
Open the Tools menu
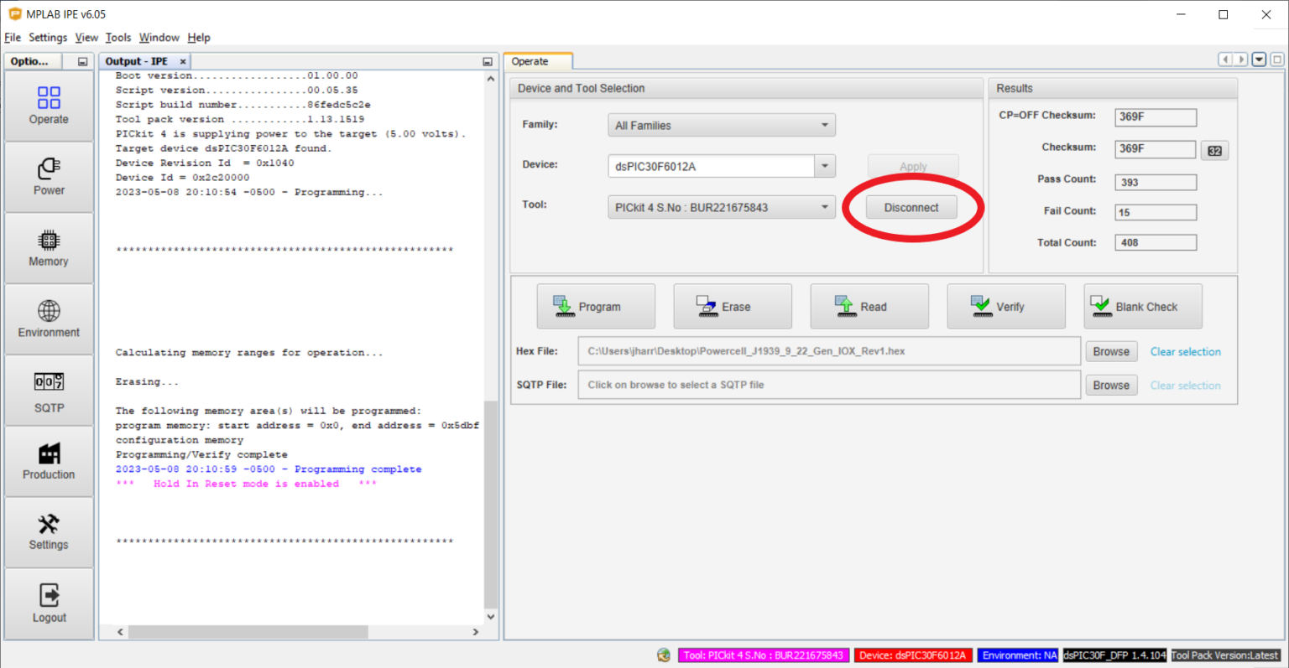[117, 37]
